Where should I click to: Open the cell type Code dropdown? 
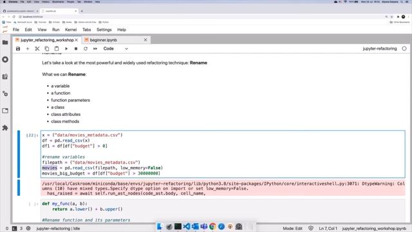[116, 49]
